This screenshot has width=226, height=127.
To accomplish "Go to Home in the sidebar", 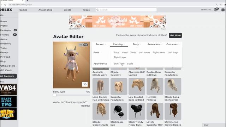I will click(4, 21).
